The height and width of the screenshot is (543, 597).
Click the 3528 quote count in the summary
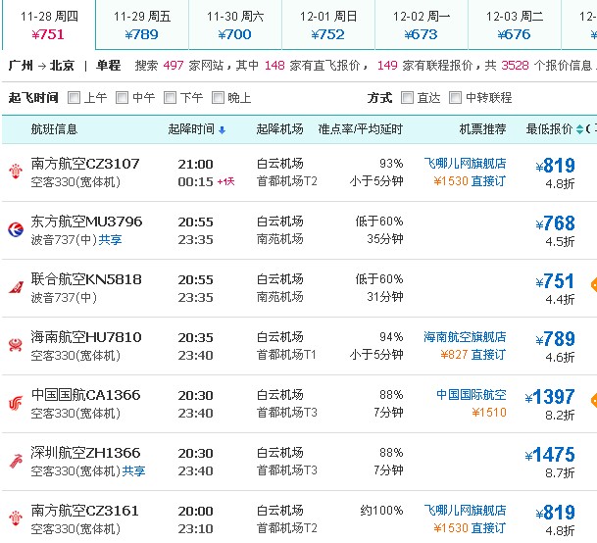point(515,66)
